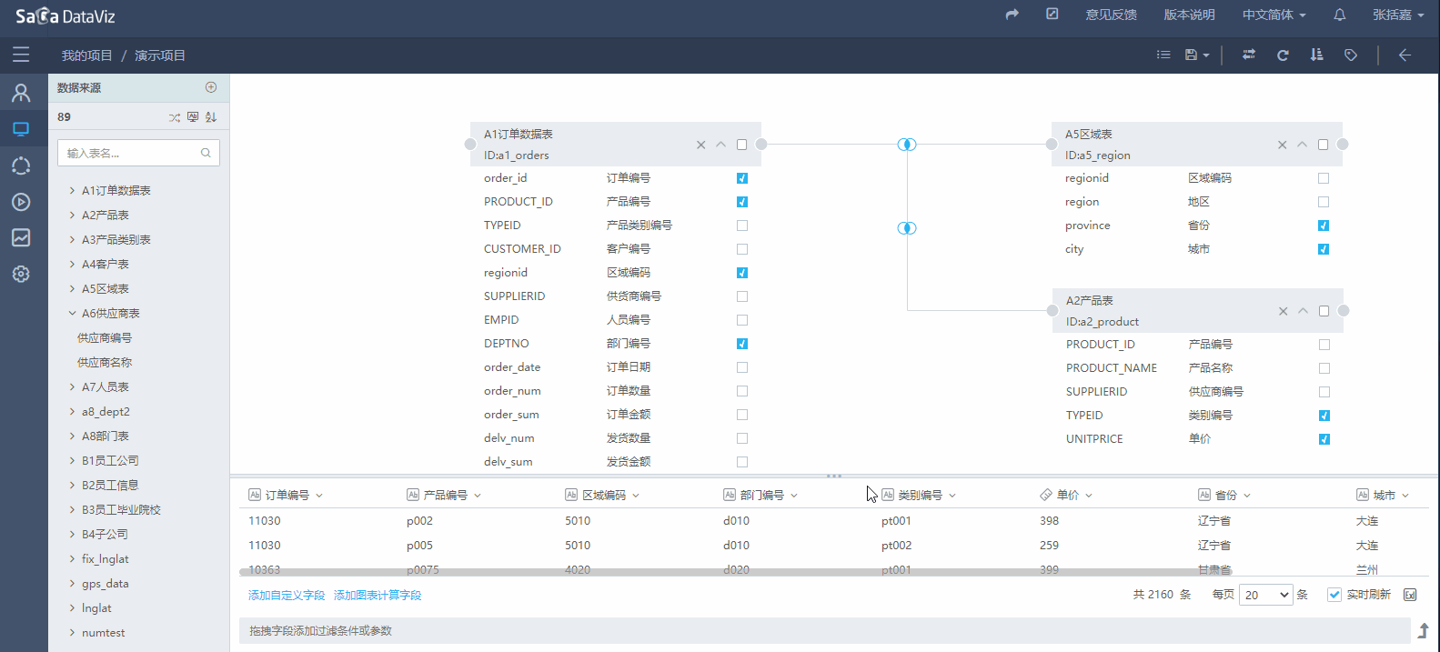Uncheck the province field checkbox
Image resolution: width=1440 pixels, height=652 pixels.
coord(1324,226)
